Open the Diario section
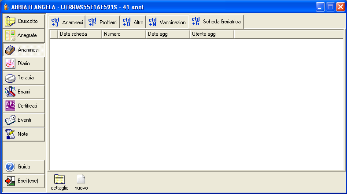Screen dimensions: 347x194 24,63
